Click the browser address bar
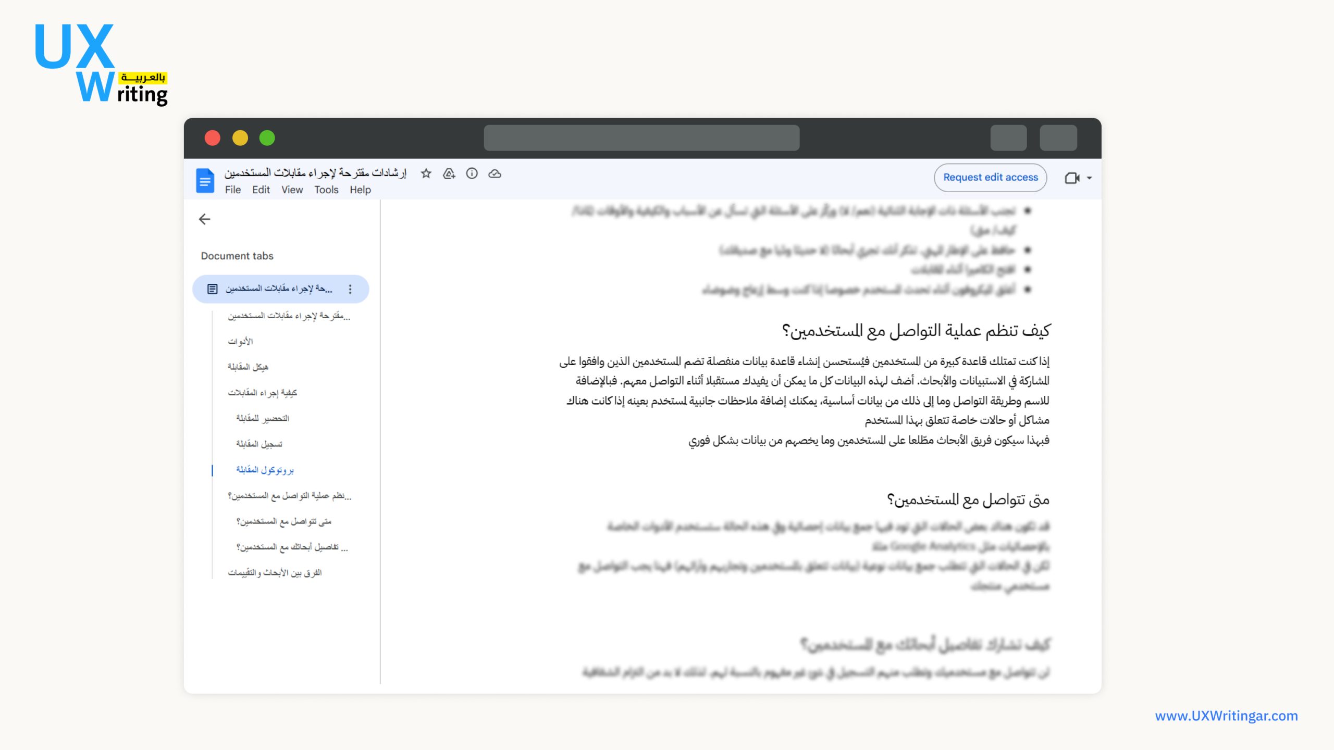 coord(641,138)
